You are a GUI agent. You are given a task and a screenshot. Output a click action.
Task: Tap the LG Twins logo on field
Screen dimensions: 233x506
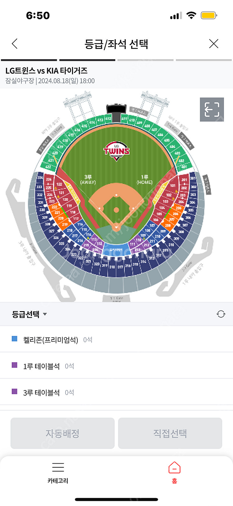point(116,151)
